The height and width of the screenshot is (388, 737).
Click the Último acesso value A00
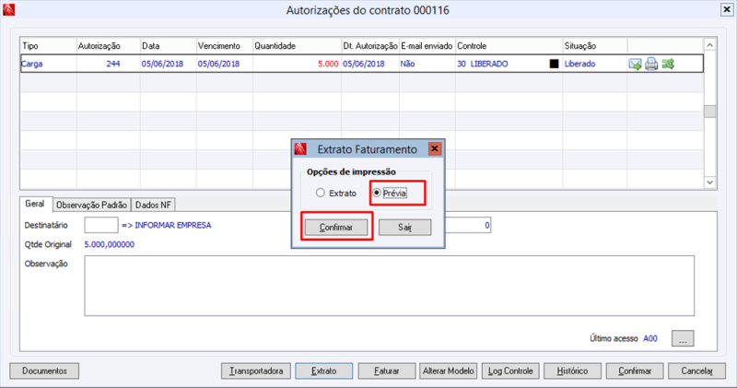tap(650, 338)
